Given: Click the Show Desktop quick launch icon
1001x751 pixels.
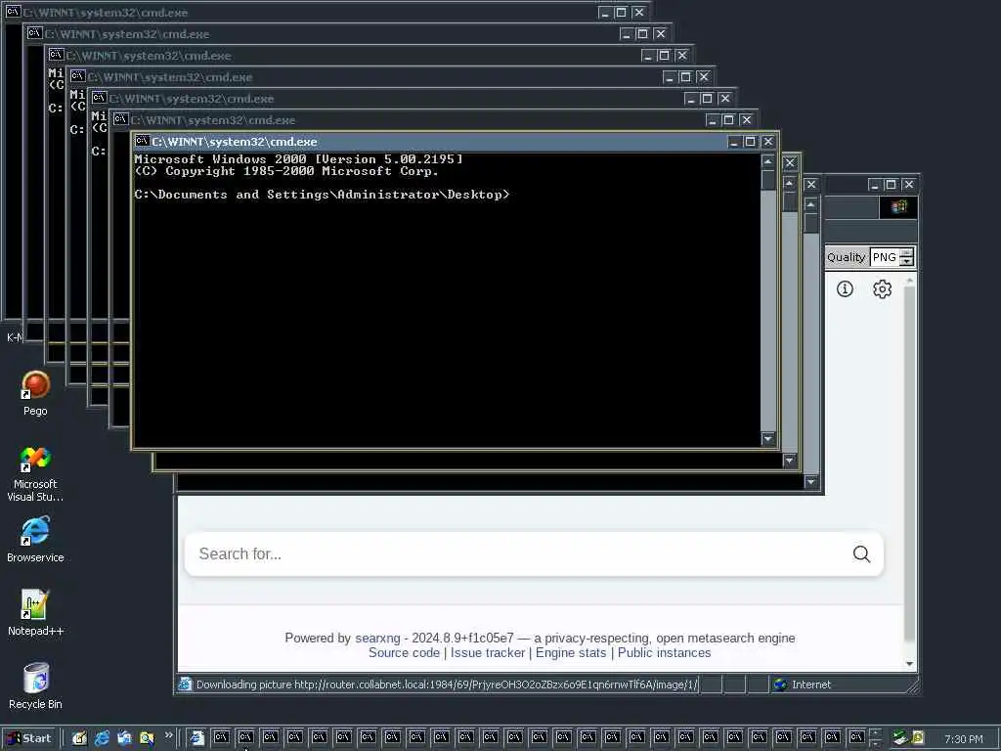Looking at the screenshot, I should (x=78, y=738).
